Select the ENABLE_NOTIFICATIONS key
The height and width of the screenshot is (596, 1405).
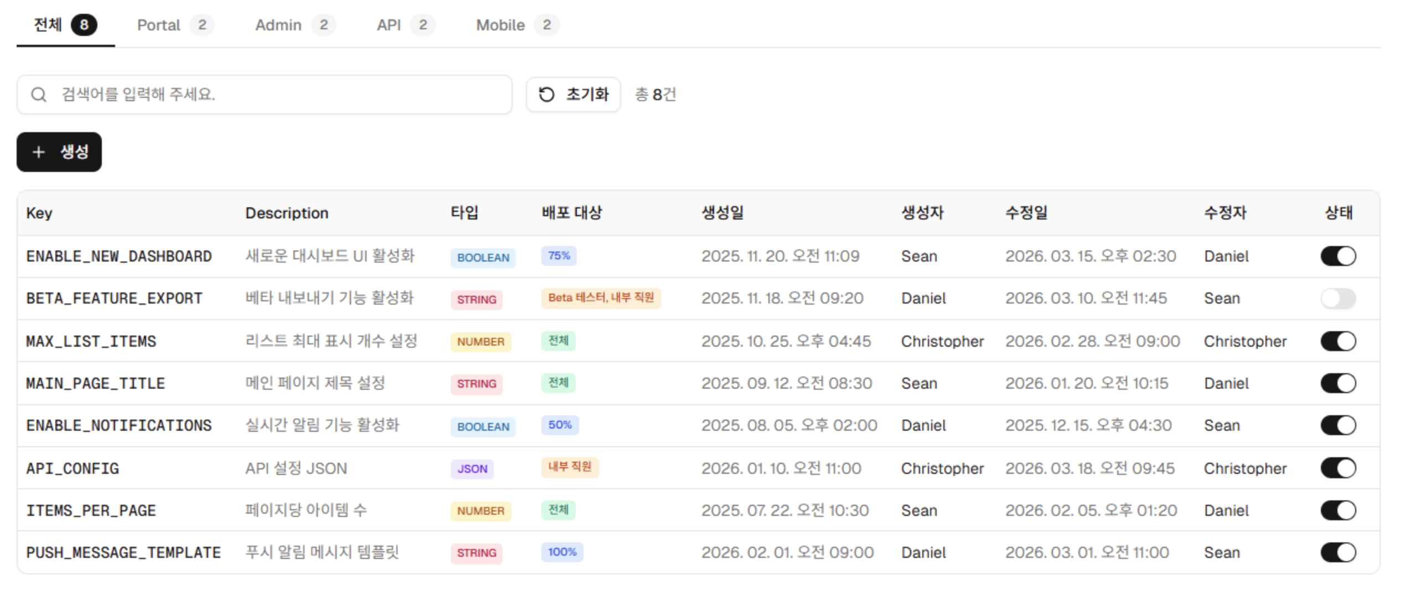pos(119,426)
